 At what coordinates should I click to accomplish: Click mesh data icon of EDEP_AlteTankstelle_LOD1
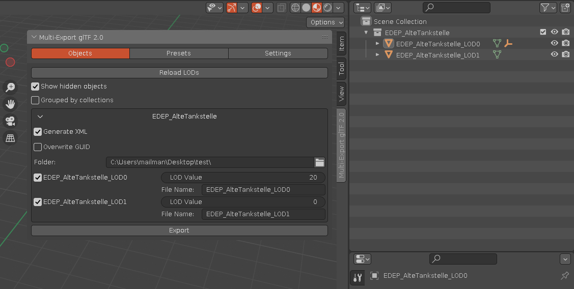coord(497,55)
